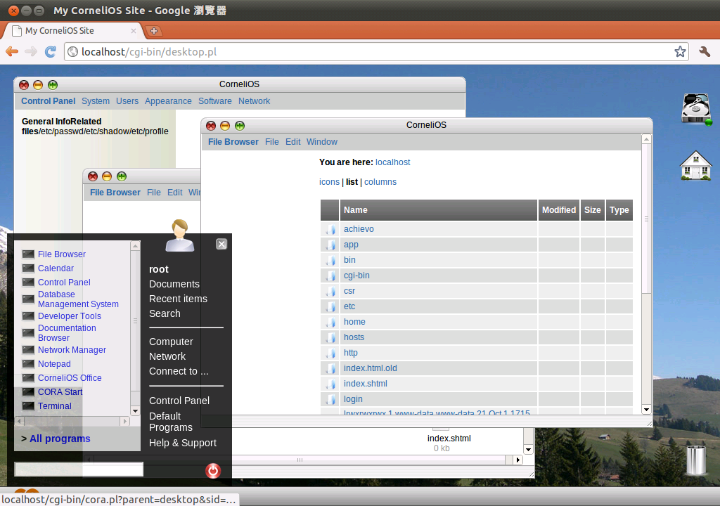Open Window menu in front File Browser
This screenshot has width=720, height=506.
pyautogui.click(x=322, y=142)
